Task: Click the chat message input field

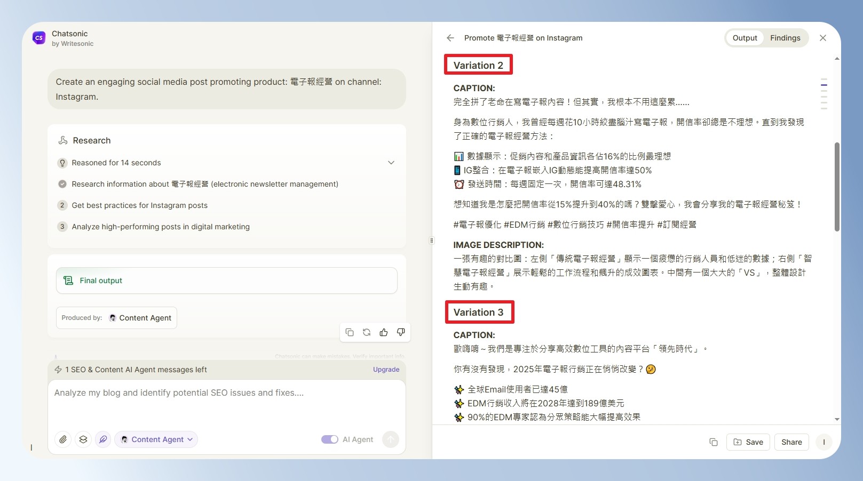Action: coord(227,403)
